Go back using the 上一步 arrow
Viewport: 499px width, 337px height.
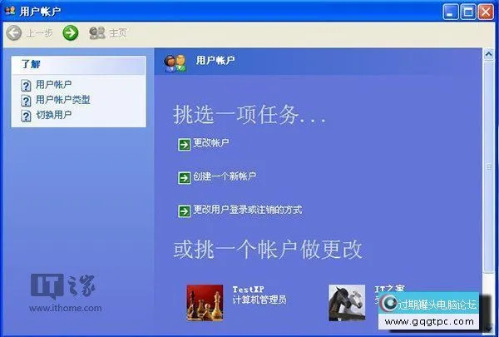pyautogui.click(x=13, y=32)
